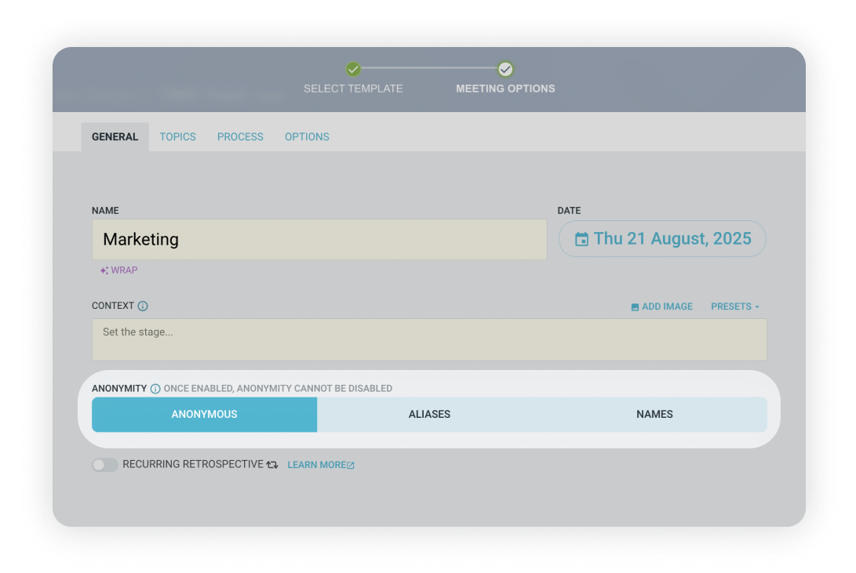The width and height of the screenshot is (856, 573).
Task: Click the Context info icon
Action: [x=143, y=306]
